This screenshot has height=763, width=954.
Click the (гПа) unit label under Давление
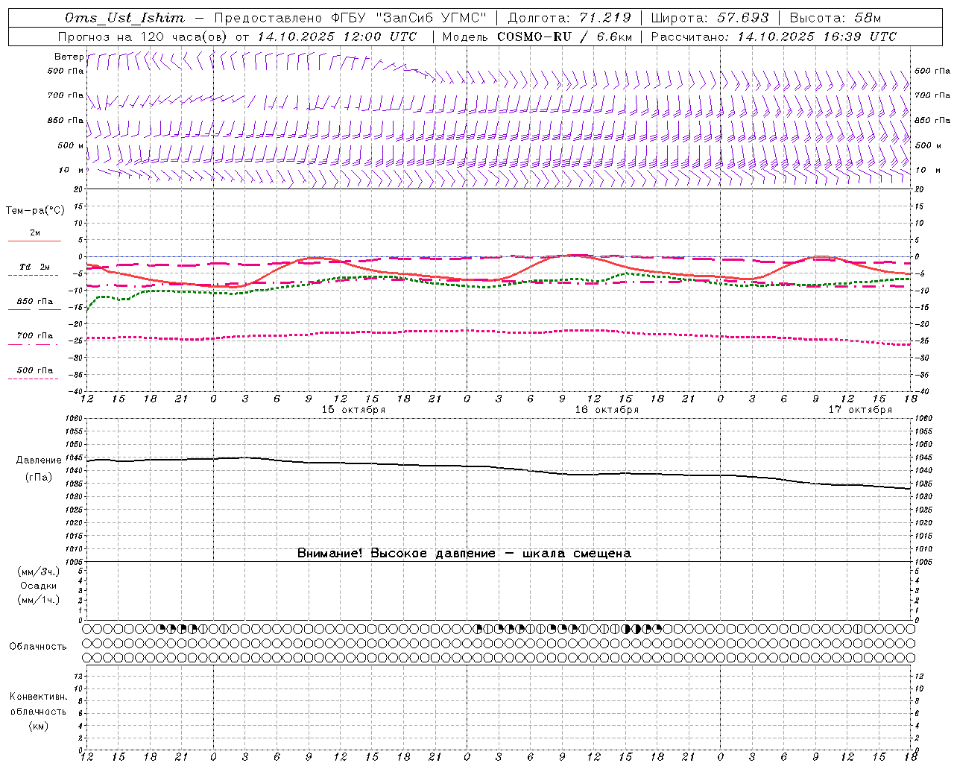pos(39,478)
